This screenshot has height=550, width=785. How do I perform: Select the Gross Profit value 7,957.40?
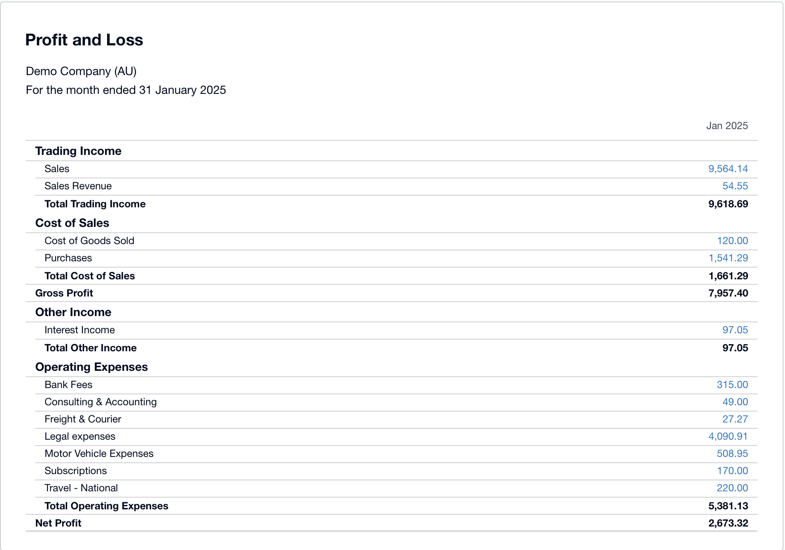(x=728, y=293)
